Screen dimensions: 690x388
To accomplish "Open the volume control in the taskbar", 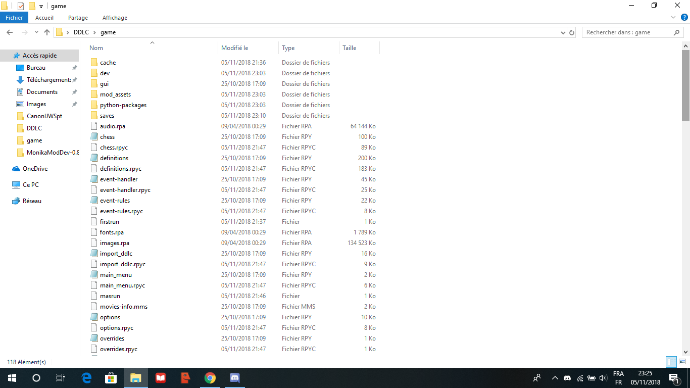I will pyautogui.click(x=603, y=377).
